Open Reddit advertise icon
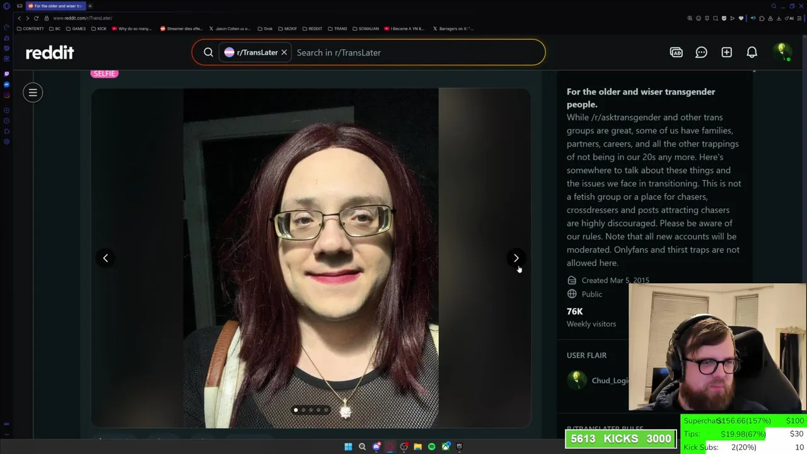The image size is (807, 454). point(676,52)
